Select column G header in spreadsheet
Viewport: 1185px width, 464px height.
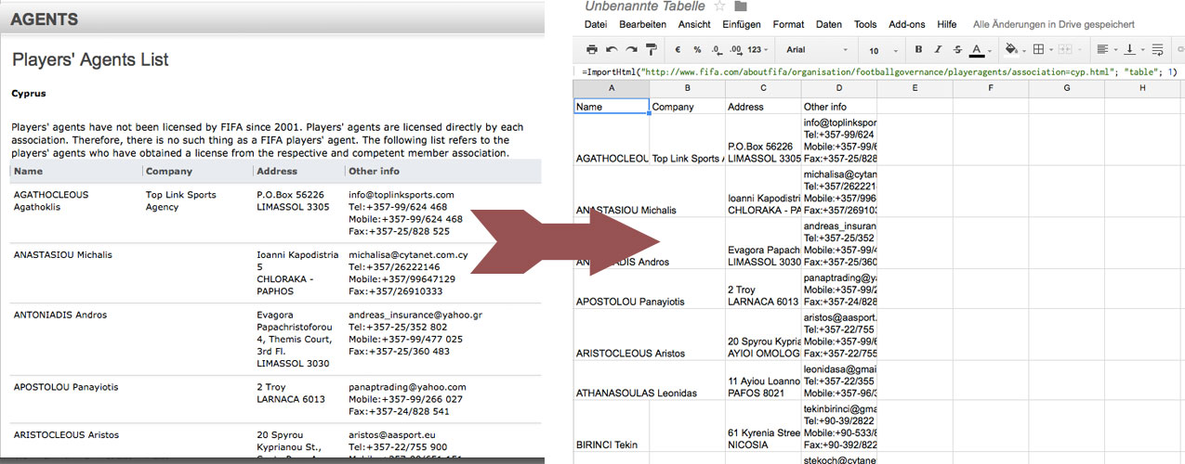click(x=1067, y=88)
